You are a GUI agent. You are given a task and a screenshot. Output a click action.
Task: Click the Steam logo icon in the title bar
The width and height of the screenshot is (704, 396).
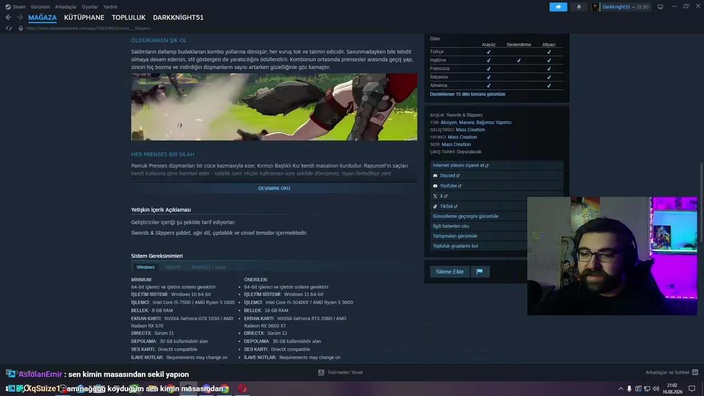pyautogui.click(x=8, y=7)
